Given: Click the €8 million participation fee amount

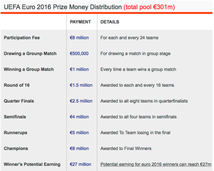Looking at the screenshot, I should pyautogui.click(x=79, y=38).
